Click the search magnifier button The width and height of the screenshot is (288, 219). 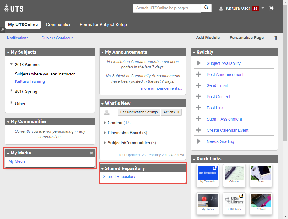[206, 8]
